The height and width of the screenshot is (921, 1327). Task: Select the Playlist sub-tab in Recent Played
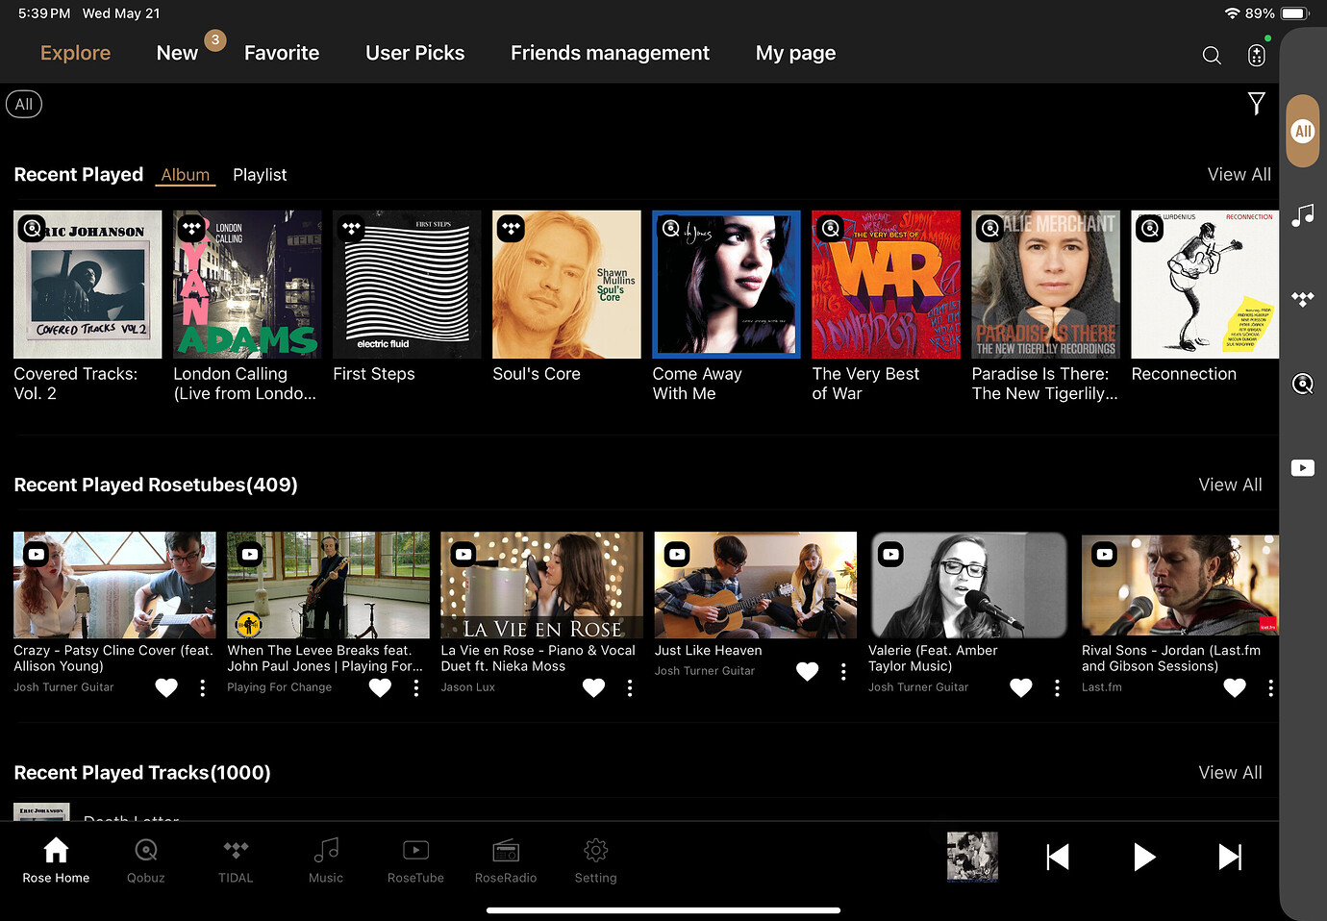tap(260, 175)
